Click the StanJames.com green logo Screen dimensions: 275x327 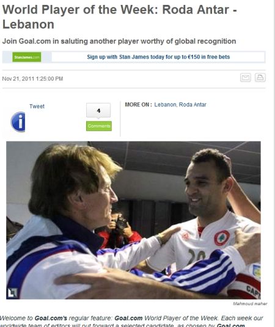click(27, 57)
